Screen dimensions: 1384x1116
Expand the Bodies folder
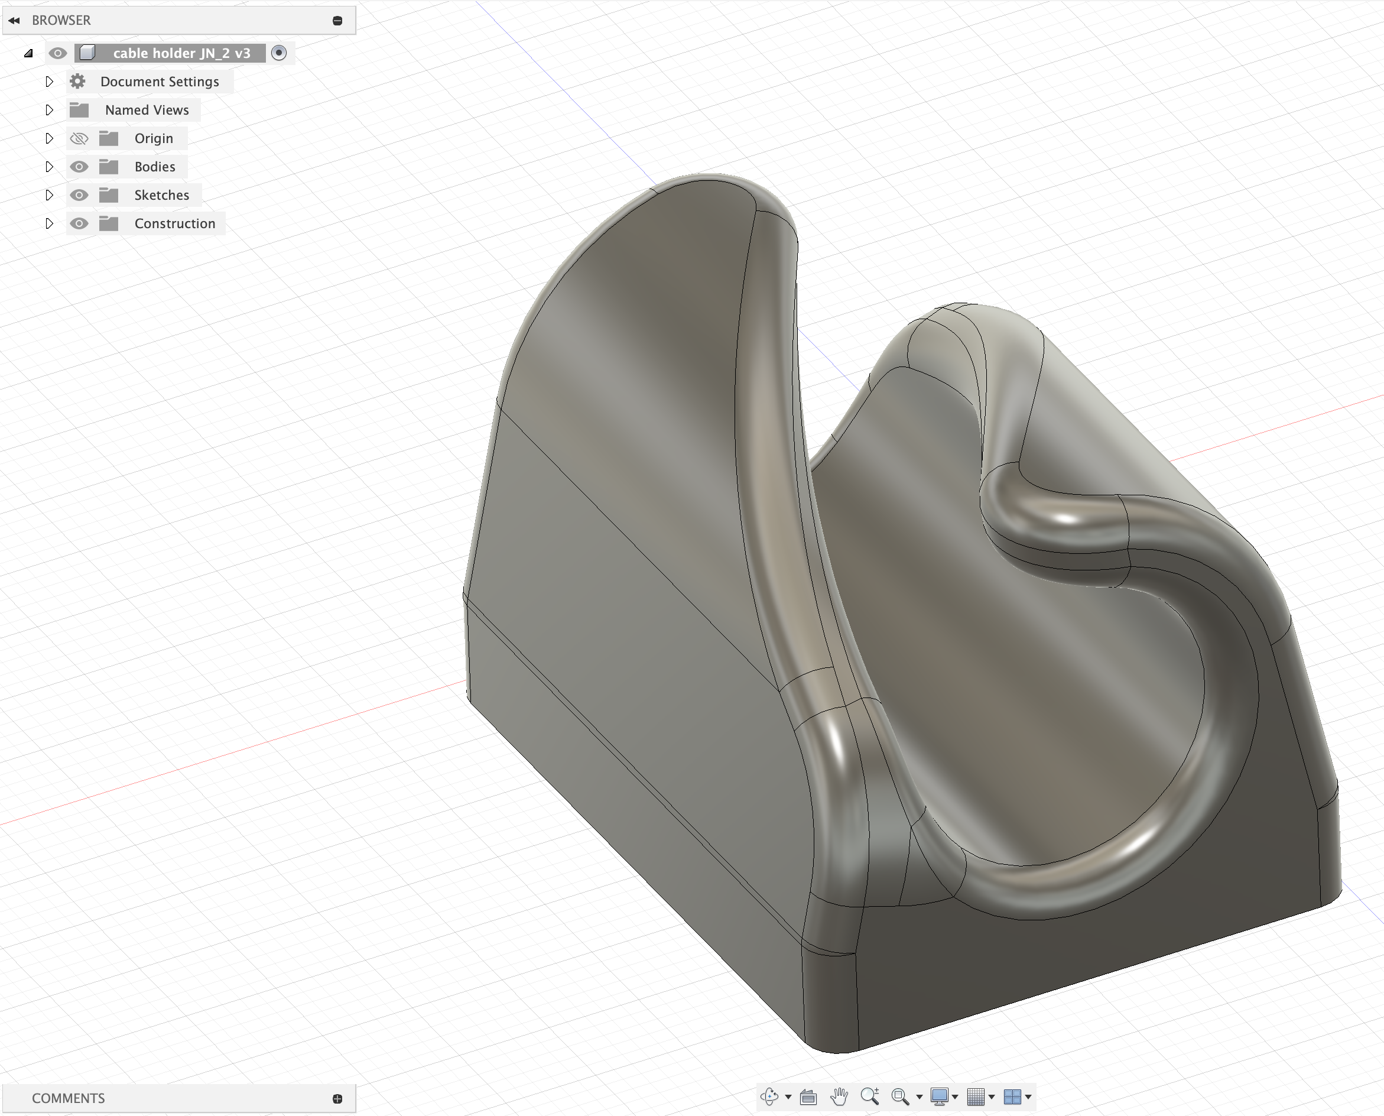point(50,167)
